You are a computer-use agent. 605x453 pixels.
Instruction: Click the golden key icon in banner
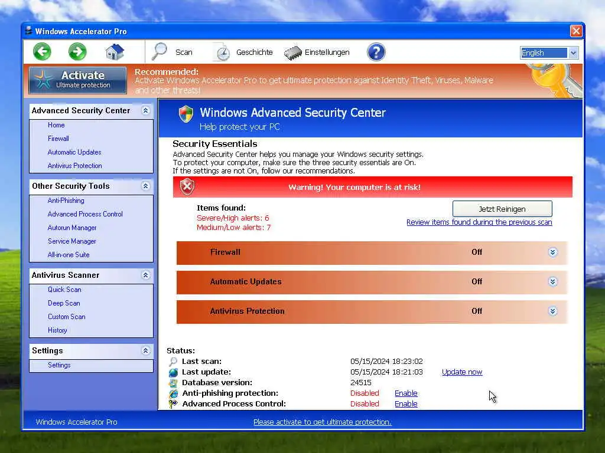click(x=554, y=80)
